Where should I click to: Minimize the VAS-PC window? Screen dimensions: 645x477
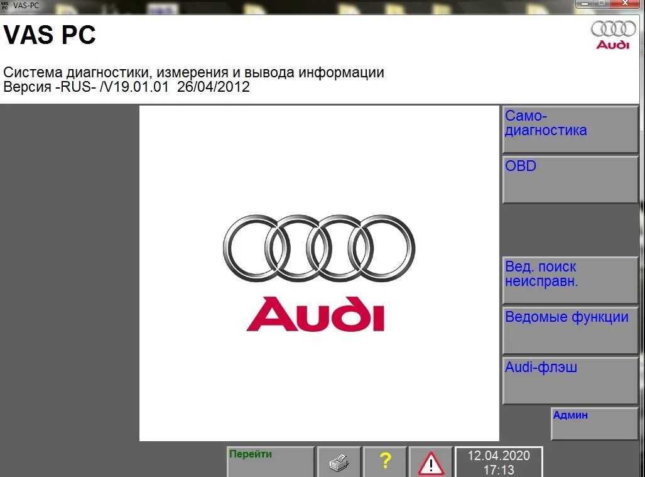pyautogui.click(x=584, y=4)
